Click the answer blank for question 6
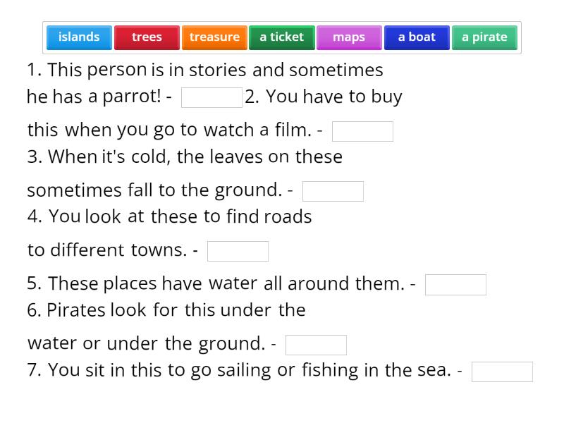 click(x=317, y=344)
